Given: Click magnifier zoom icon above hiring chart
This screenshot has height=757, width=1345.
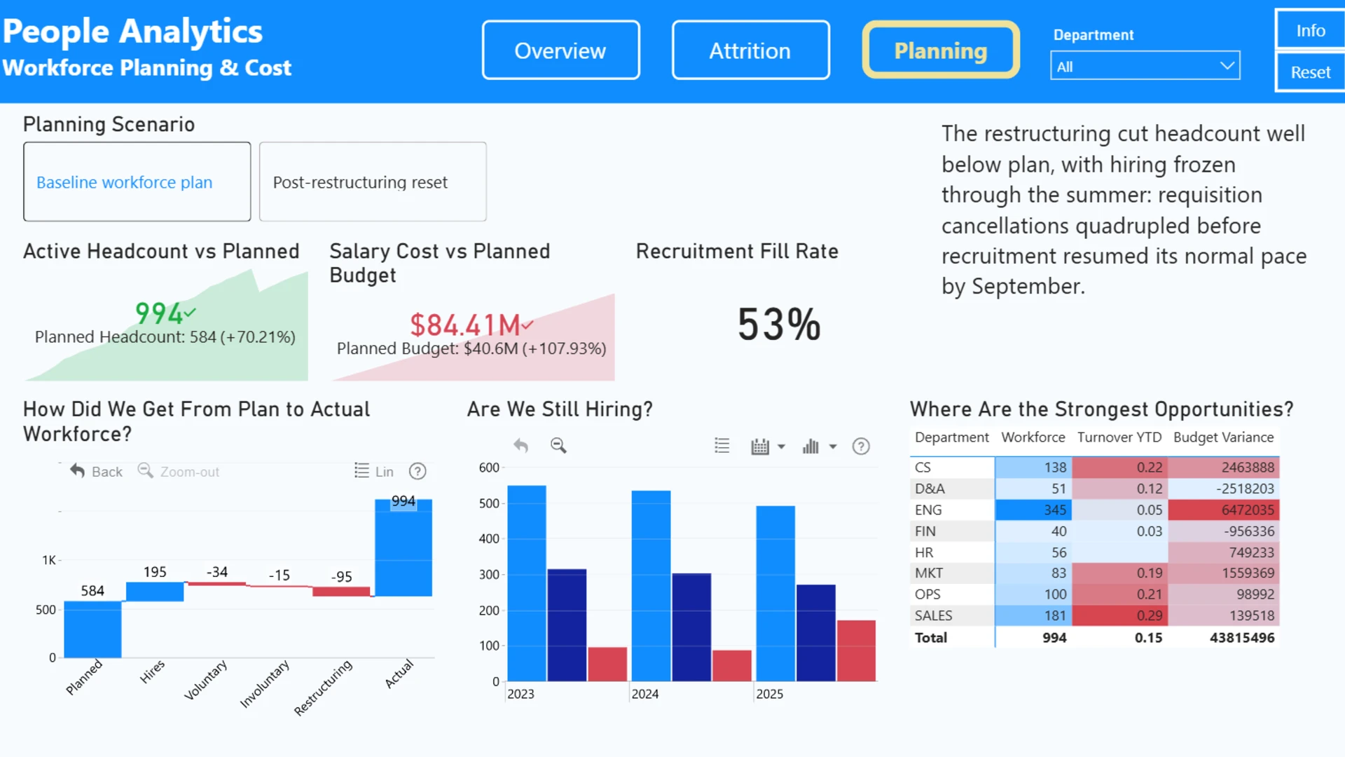Looking at the screenshot, I should pyautogui.click(x=558, y=446).
